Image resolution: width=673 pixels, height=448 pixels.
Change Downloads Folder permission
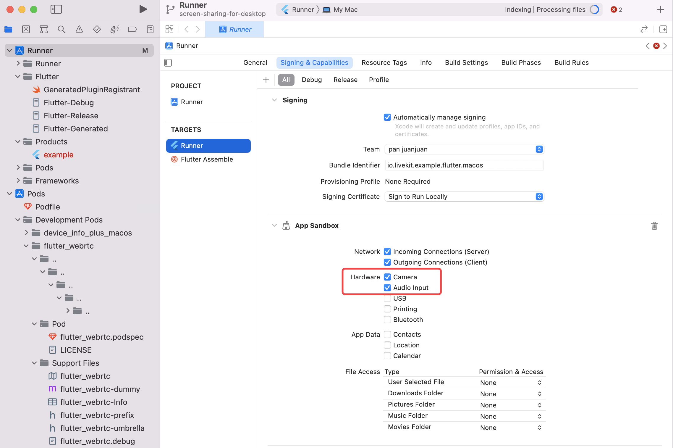[x=512, y=394]
